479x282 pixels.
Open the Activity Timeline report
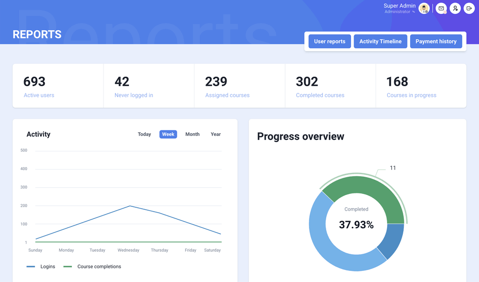(380, 42)
